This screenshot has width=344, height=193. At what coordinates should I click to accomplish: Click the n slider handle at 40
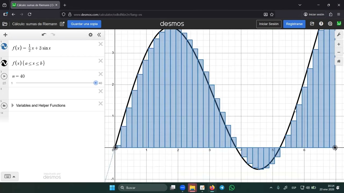point(96,83)
